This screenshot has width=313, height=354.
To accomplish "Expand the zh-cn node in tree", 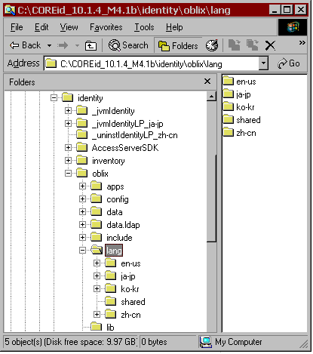I will [x=97, y=314].
